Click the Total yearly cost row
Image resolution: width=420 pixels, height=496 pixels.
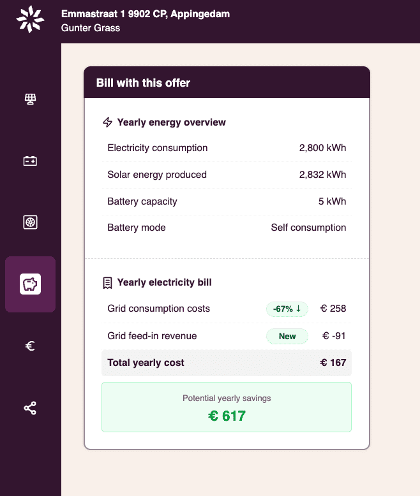coord(227,363)
